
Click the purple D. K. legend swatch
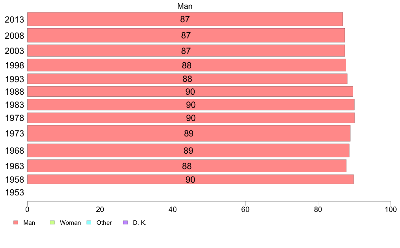125,222
